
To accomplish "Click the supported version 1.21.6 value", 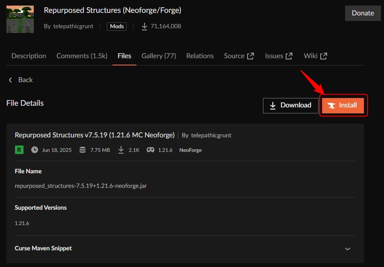I will tap(22, 223).
